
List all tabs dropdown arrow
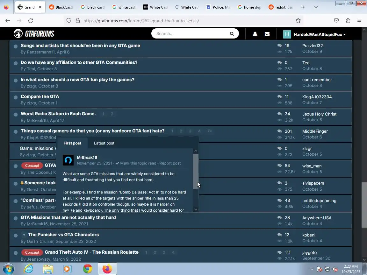(x=316, y=7)
